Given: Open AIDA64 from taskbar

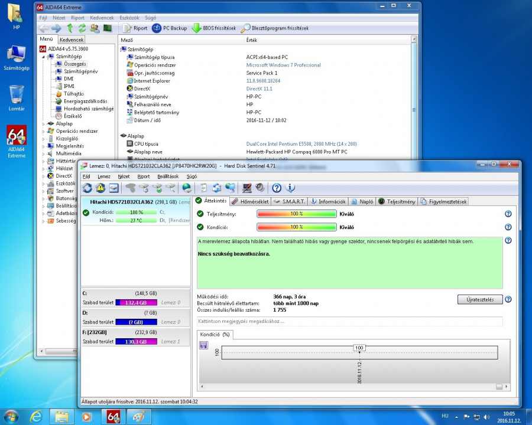Looking at the screenshot, I should [x=113, y=417].
